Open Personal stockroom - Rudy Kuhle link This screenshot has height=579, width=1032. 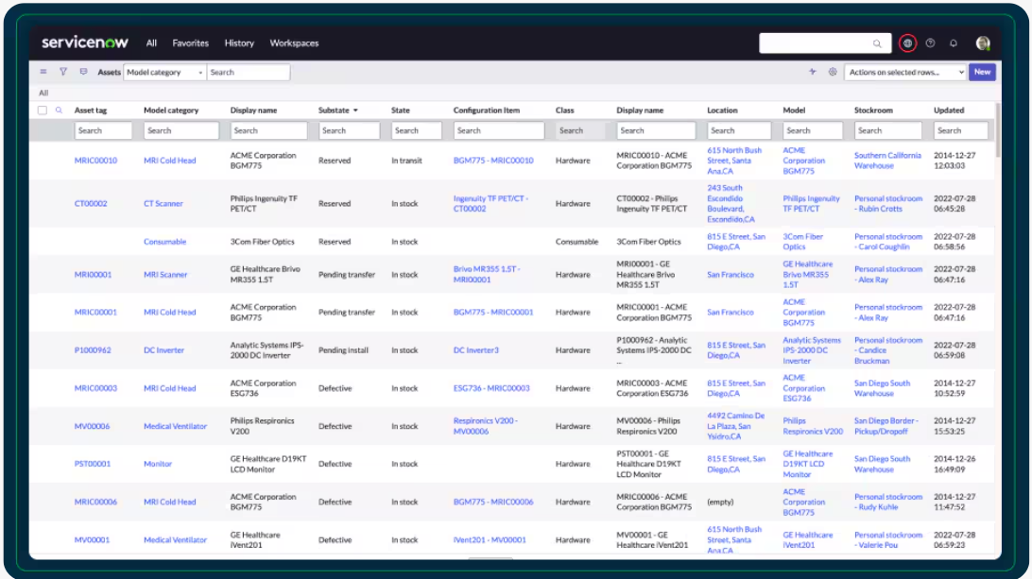click(887, 502)
